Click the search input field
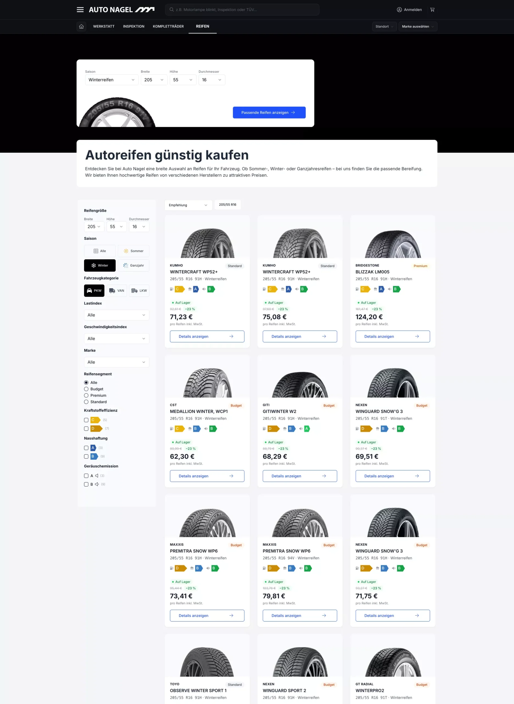This screenshot has width=514, height=704. 242,10
